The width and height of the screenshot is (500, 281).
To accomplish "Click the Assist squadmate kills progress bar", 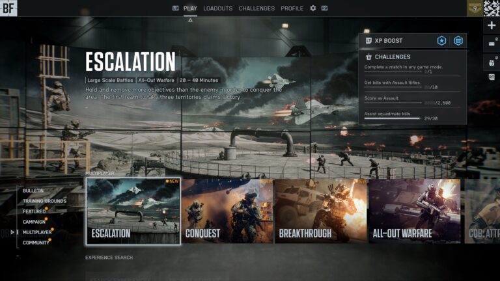I will 393,118.
